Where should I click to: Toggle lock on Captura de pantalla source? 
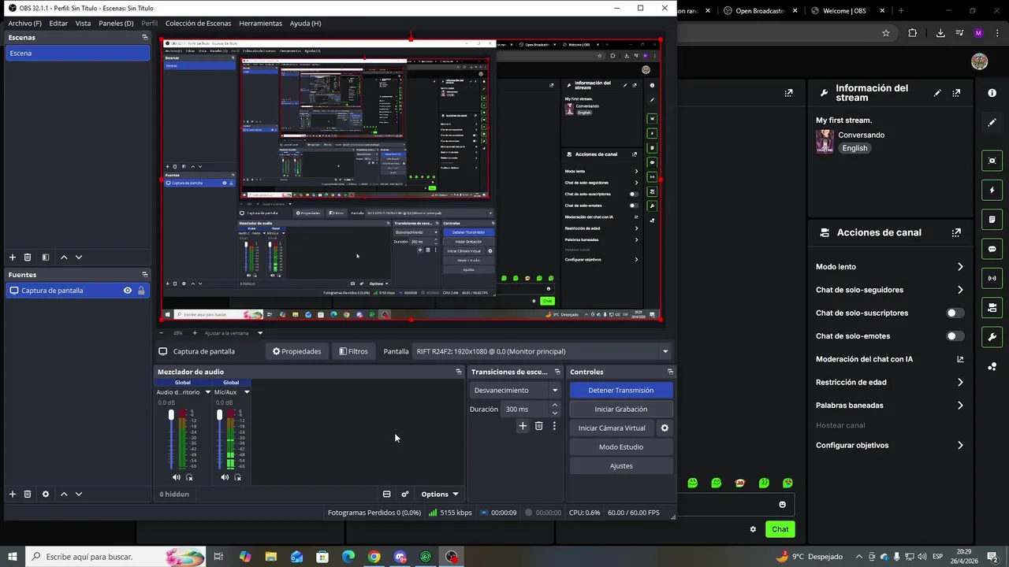coord(141,291)
